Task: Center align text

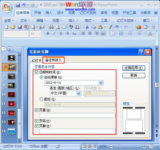Action: [90, 33]
